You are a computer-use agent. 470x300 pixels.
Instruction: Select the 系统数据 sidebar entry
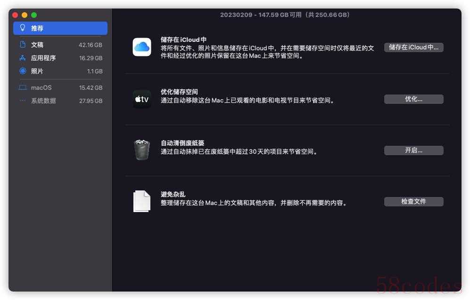click(x=60, y=101)
